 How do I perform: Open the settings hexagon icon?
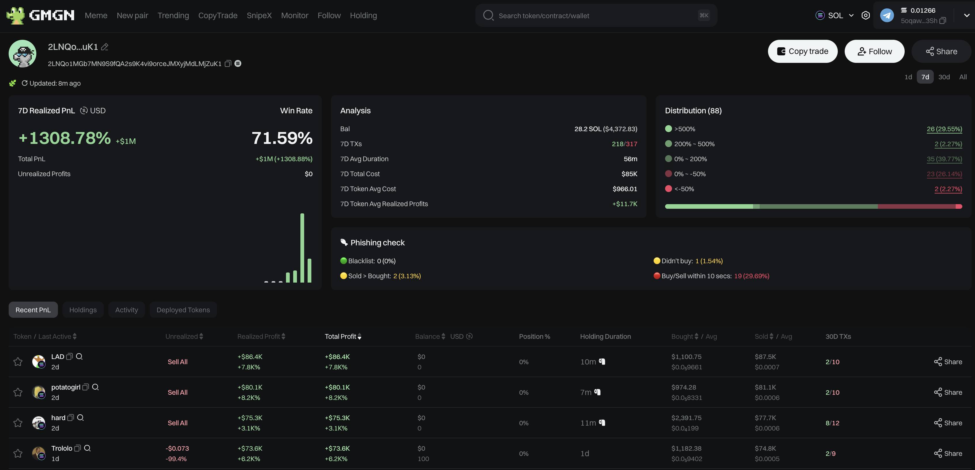tap(865, 16)
